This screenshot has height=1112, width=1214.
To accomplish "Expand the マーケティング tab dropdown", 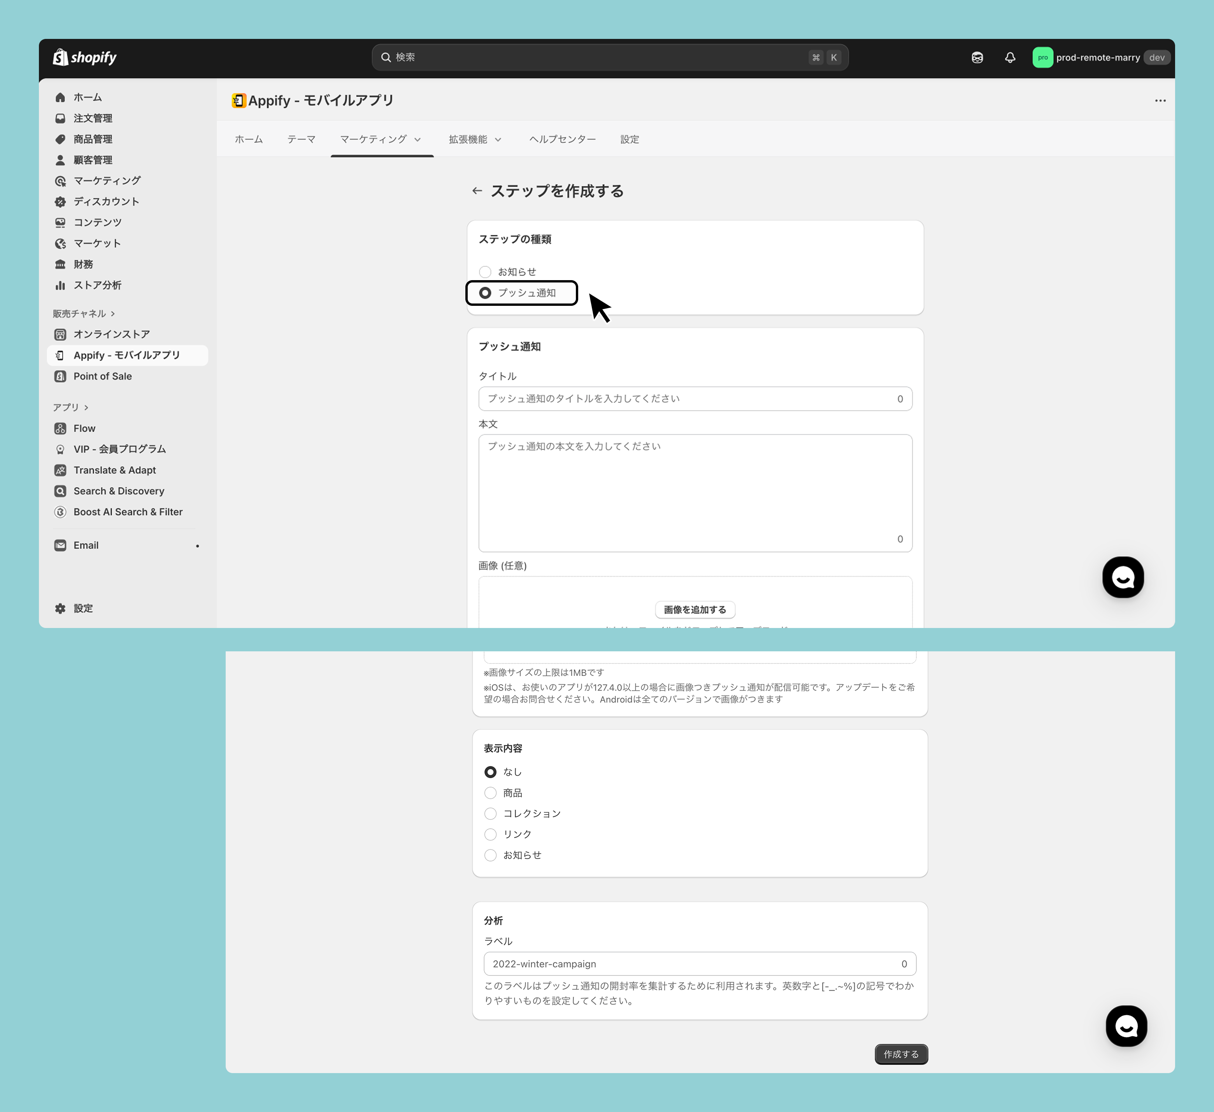I will coord(381,140).
